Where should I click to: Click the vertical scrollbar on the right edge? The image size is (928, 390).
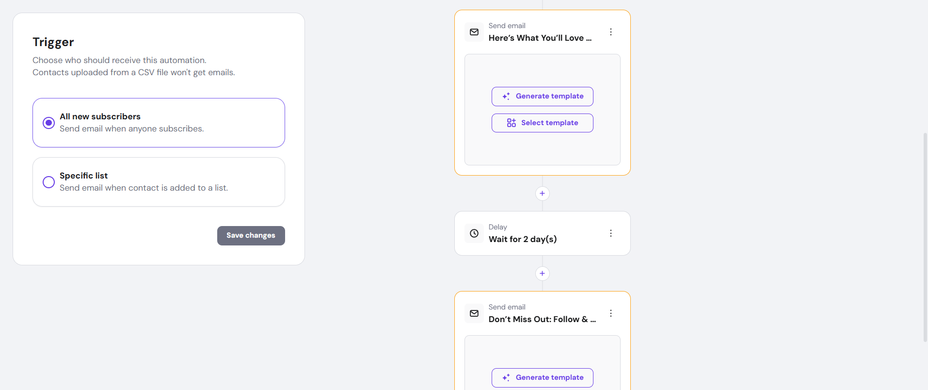click(x=925, y=237)
